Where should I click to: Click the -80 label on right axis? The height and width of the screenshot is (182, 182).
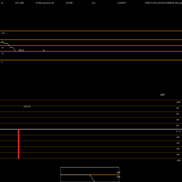click(178, 155)
